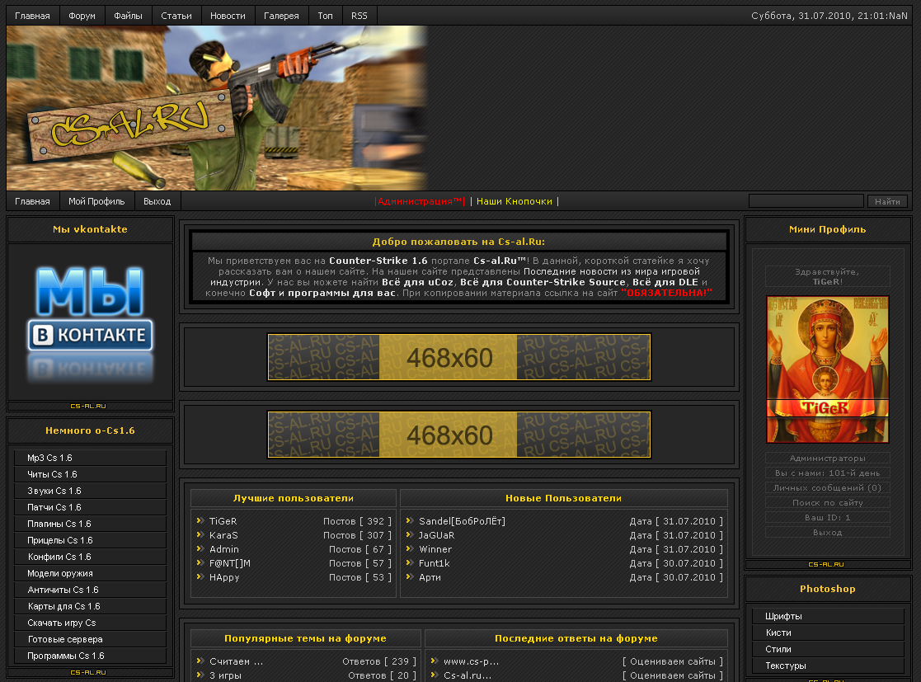Open HAppy user profile

click(x=224, y=577)
